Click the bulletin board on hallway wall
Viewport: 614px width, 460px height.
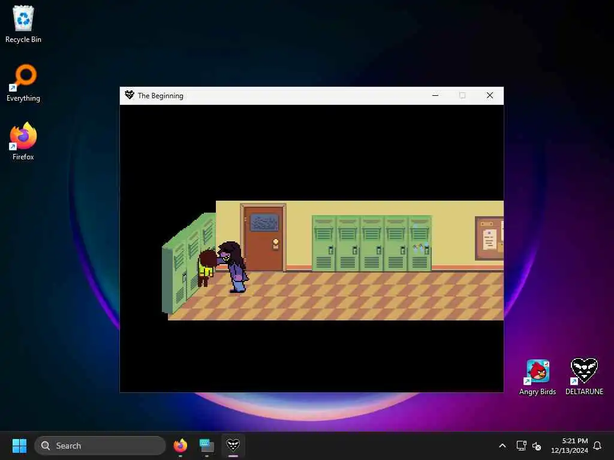point(489,238)
